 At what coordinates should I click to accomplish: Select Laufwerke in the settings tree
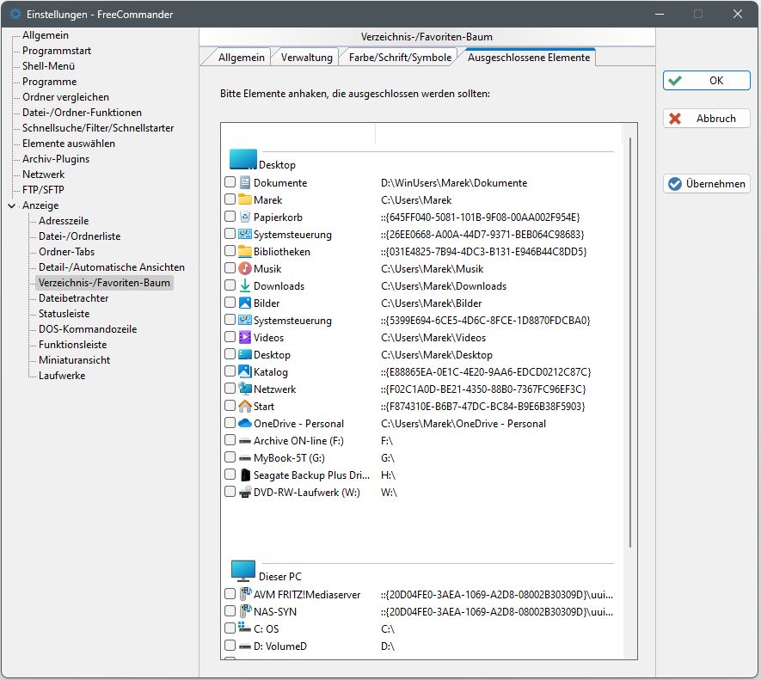coord(62,376)
